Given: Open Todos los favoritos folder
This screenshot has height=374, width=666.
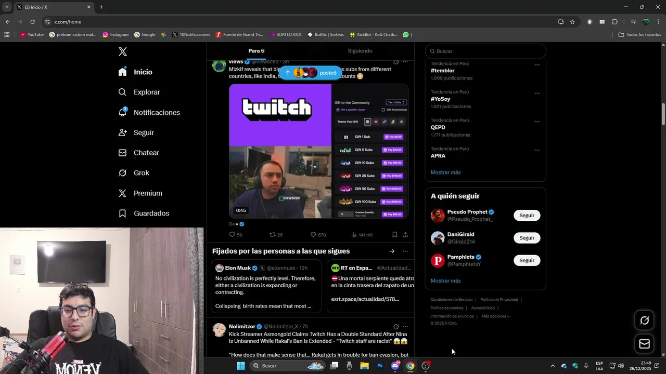Looking at the screenshot, I should click(x=639, y=35).
